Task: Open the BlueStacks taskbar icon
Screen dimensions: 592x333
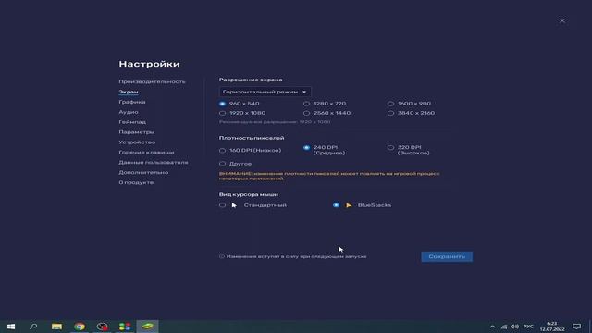Action: (x=147, y=327)
